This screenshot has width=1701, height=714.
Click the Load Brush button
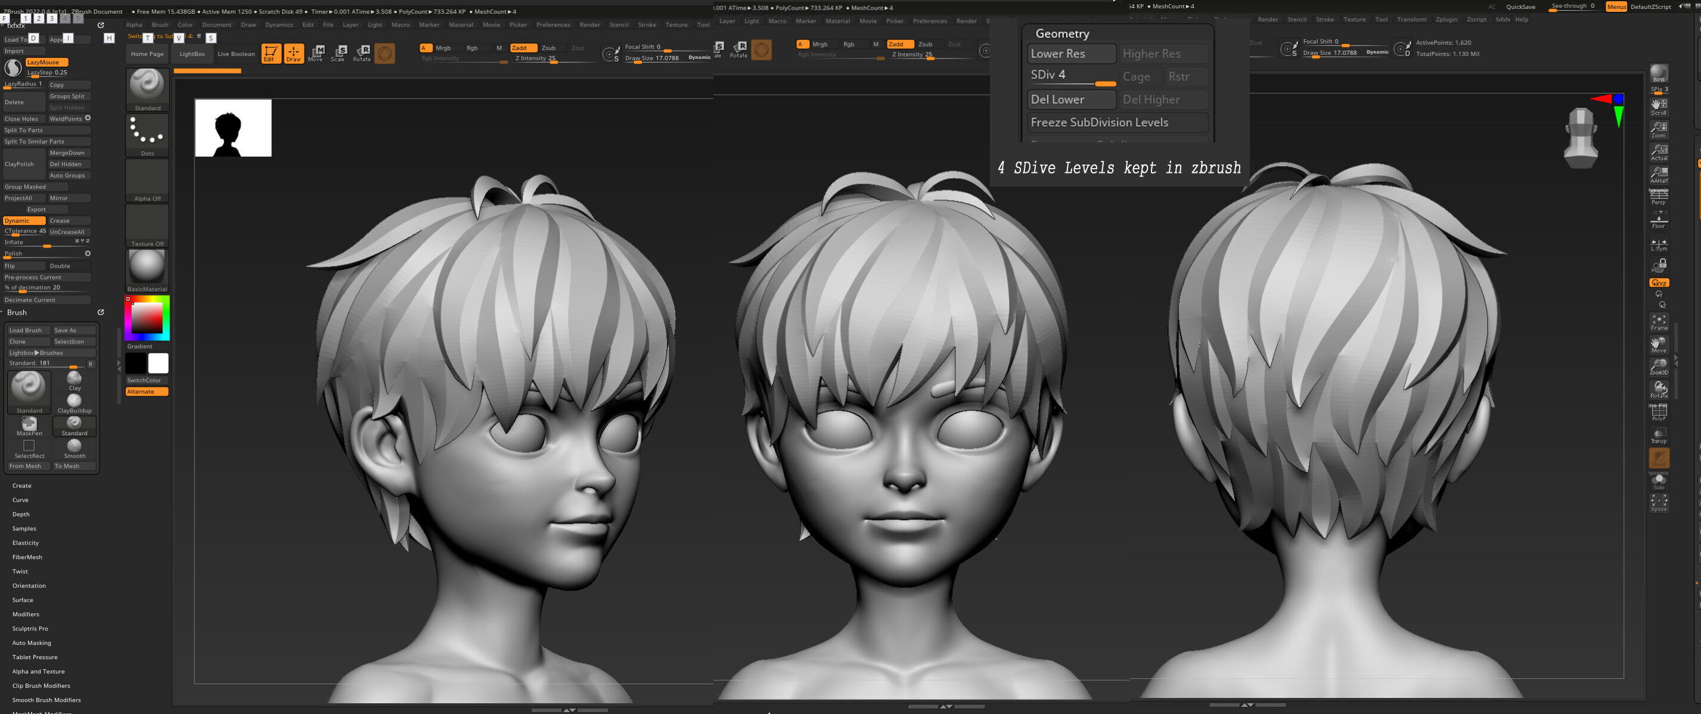29,330
